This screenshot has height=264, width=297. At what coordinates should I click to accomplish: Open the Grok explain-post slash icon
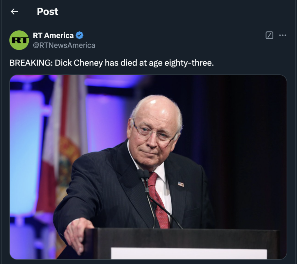pos(269,35)
